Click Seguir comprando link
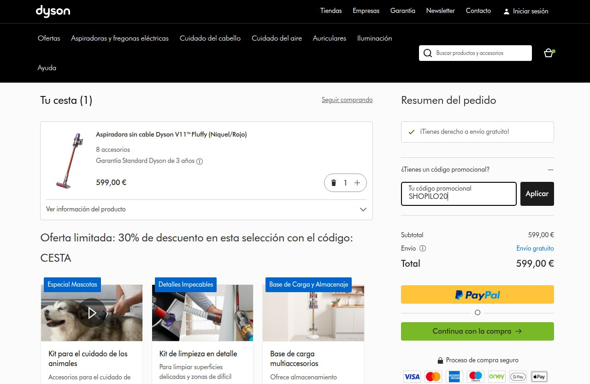590x384 pixels. (x=347, y=100)
